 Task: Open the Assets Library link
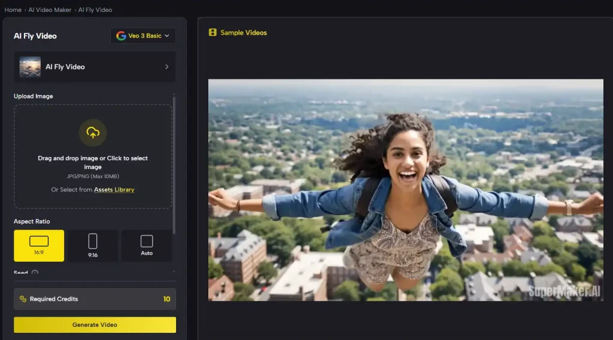[114, 189]
